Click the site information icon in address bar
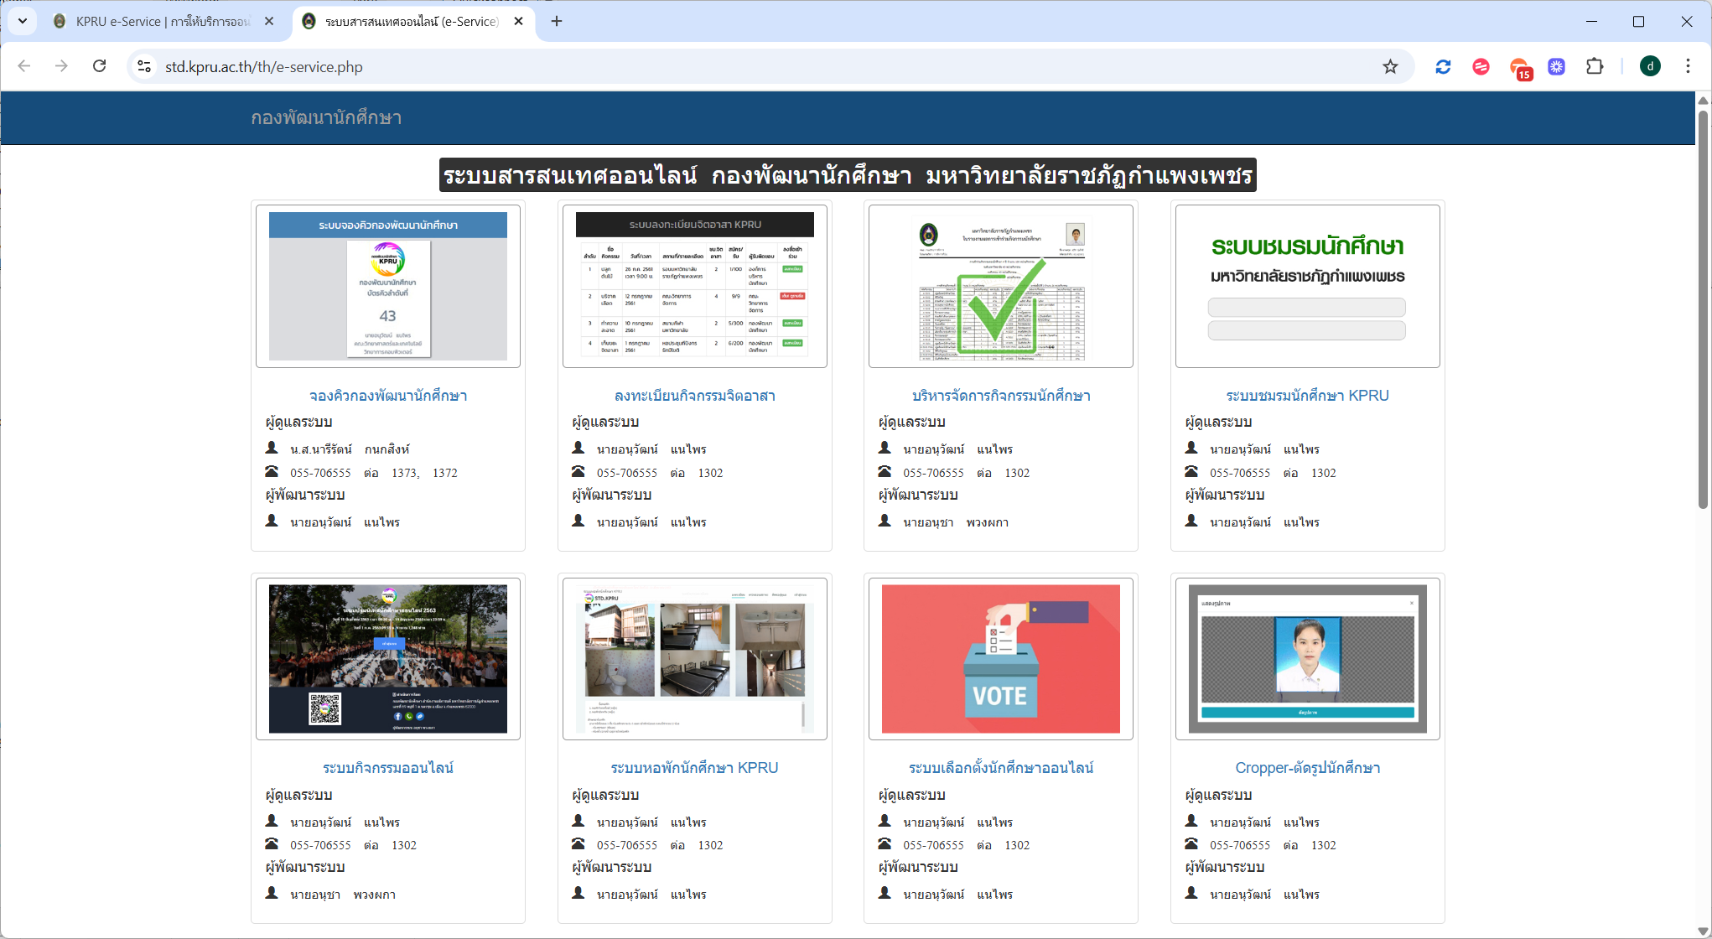This screenshot has width=1712, height=939. coord(143,66)
